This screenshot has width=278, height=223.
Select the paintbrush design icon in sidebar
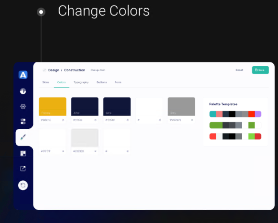[x=23, y=137]
